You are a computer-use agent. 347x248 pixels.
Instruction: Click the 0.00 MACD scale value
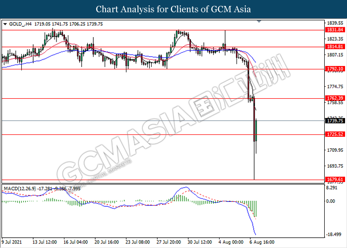[331, 201]
